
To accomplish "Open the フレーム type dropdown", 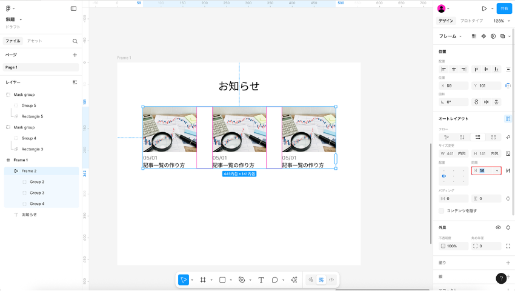I will tap(450, 36).
